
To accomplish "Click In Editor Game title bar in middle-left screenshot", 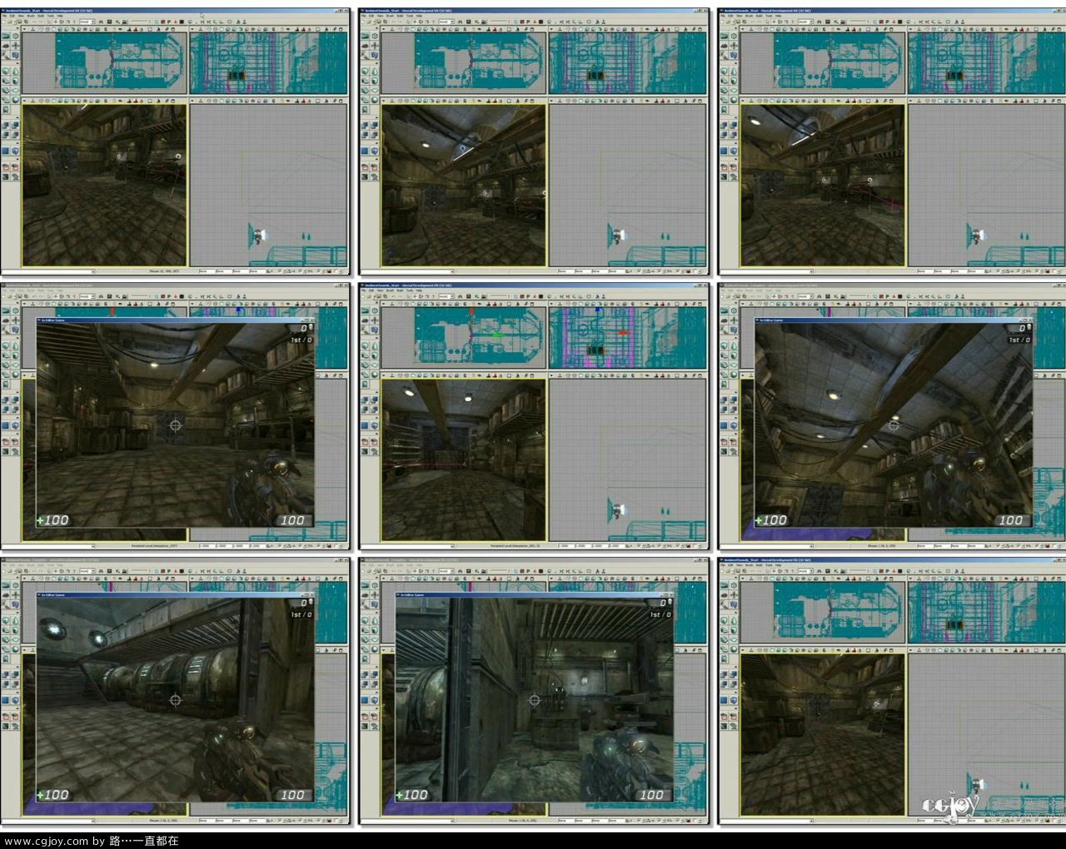I will click(x=176, y=320).
